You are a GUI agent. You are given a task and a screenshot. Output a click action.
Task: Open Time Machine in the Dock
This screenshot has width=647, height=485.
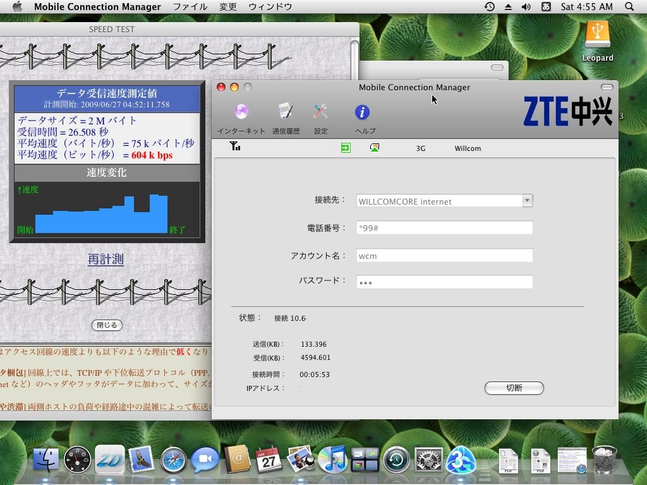(x=396, y=460)
